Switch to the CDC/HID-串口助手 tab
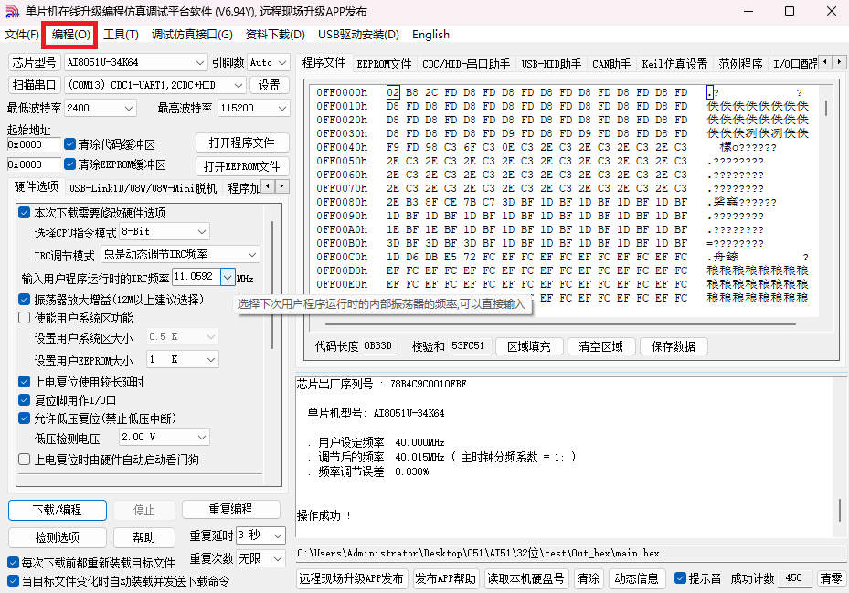Viewport: 849px width, 593px height. [466, 64]
